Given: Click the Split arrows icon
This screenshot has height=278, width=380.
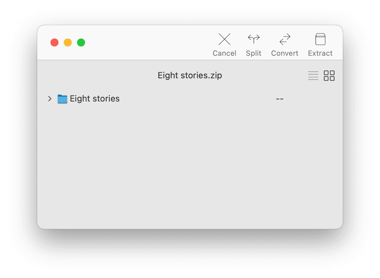Looking at the screenshot, I should click(253, 39).
